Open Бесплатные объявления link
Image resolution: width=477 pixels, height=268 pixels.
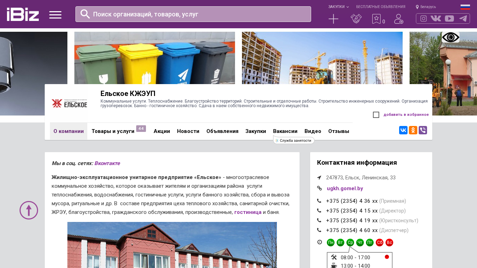pos(381,7)
